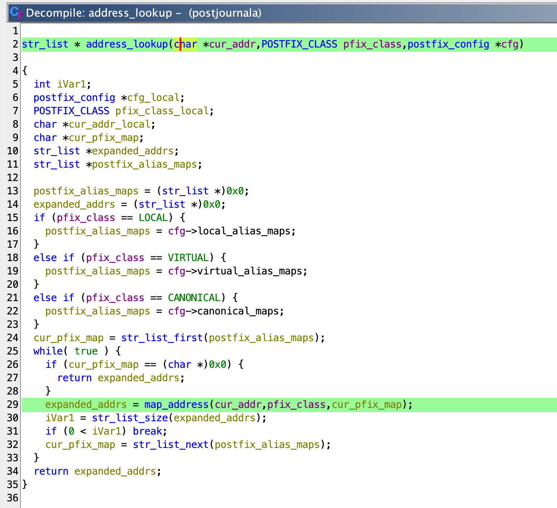
Task: Click the canonical_maps field reference
Action: 240,311
